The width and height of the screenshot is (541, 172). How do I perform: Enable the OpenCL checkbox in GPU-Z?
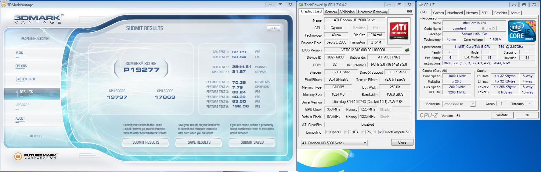(327, 132)
